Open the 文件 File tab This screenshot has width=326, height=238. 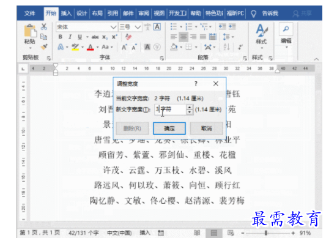click(x=30, y=13)
